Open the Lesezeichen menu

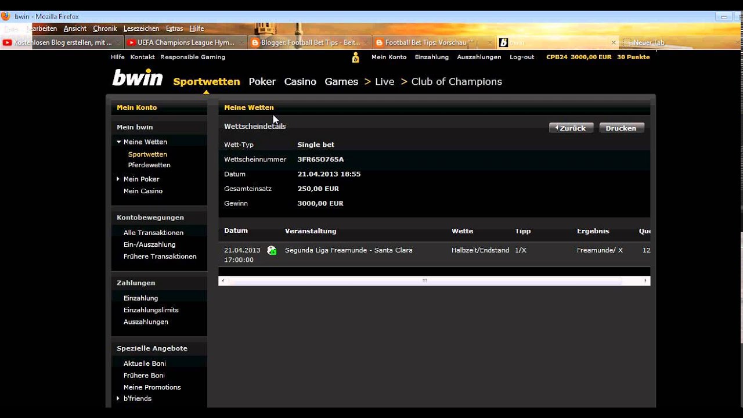[141, 28]
